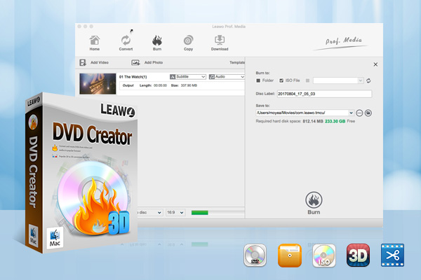Click the blue video-cut scissors icon
The image size is (421, 280).
(x=392, y=255)
